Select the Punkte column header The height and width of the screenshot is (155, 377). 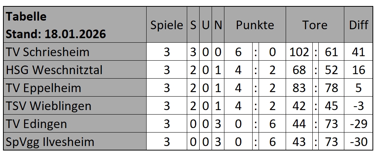pos(255,25)
